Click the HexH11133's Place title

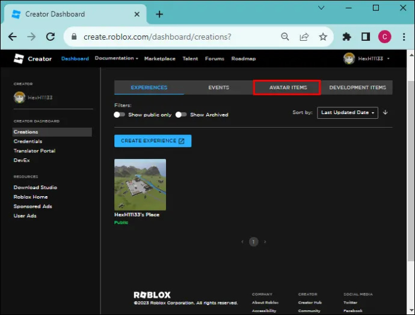[137, 215]
